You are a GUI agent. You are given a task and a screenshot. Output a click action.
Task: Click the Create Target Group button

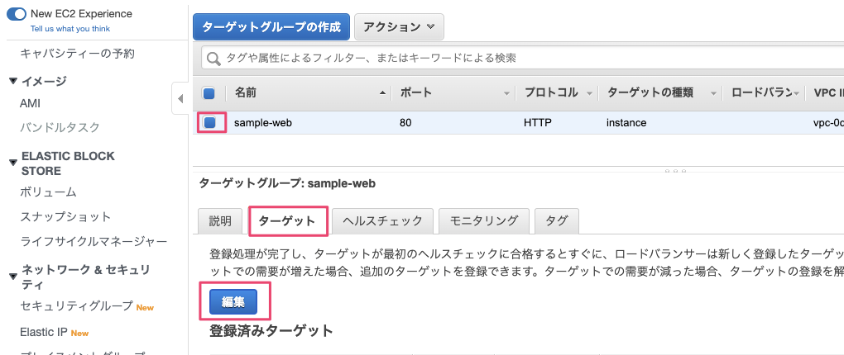click(x=271, y=26)
